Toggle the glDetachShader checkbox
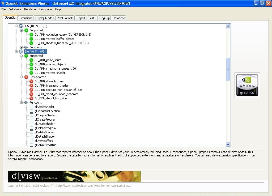Screen dimensions: 272x196 (x=31, y=137)
